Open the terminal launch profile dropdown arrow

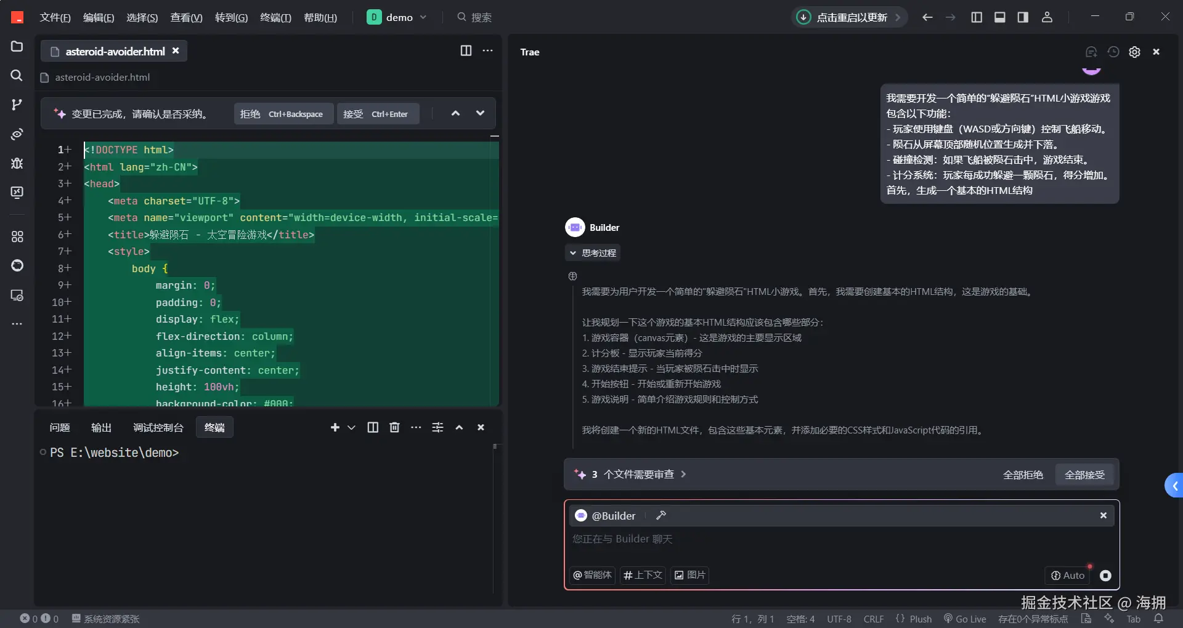coord(352,427)
